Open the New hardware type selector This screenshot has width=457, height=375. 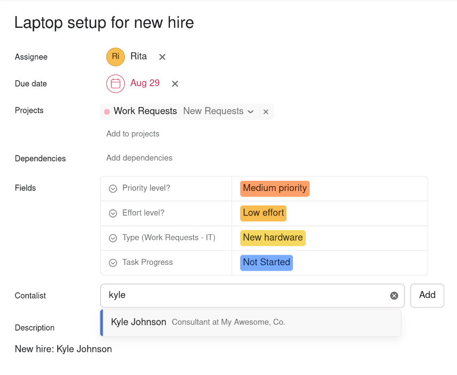273,238
